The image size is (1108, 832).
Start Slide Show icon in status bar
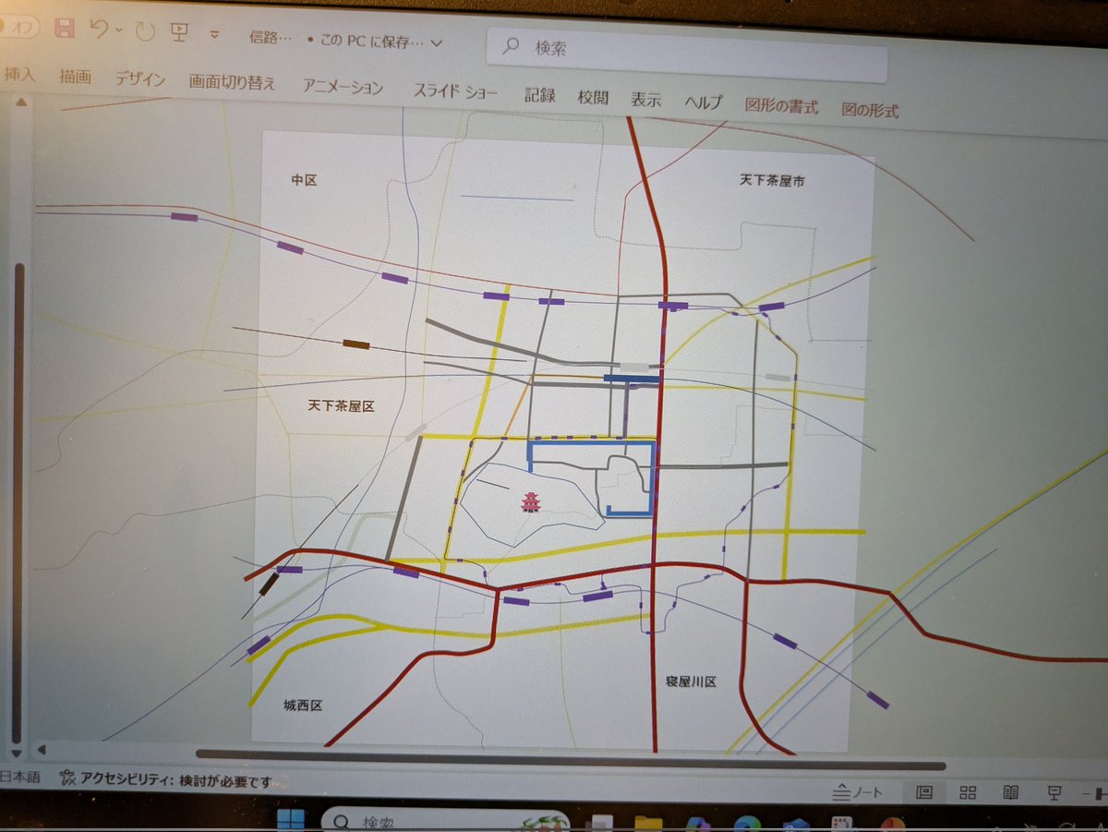click(x=1054, y=792)
